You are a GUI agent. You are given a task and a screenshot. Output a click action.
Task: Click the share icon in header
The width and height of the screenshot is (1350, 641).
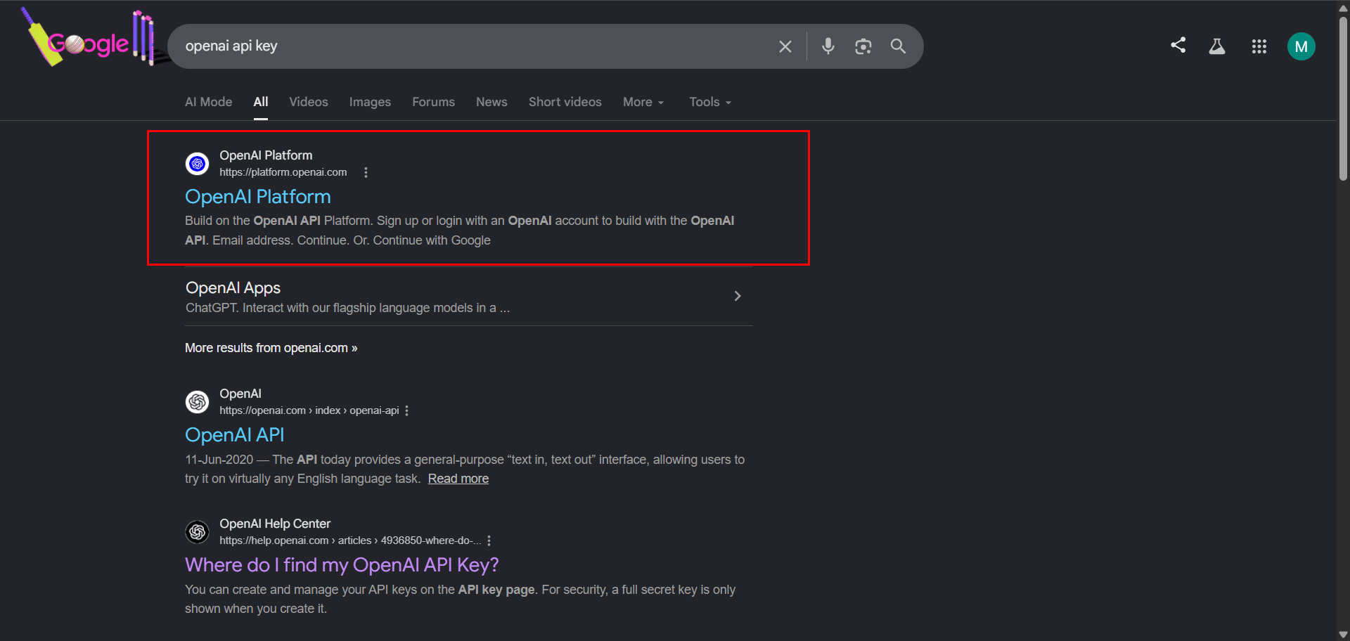tap(1178, 46)
